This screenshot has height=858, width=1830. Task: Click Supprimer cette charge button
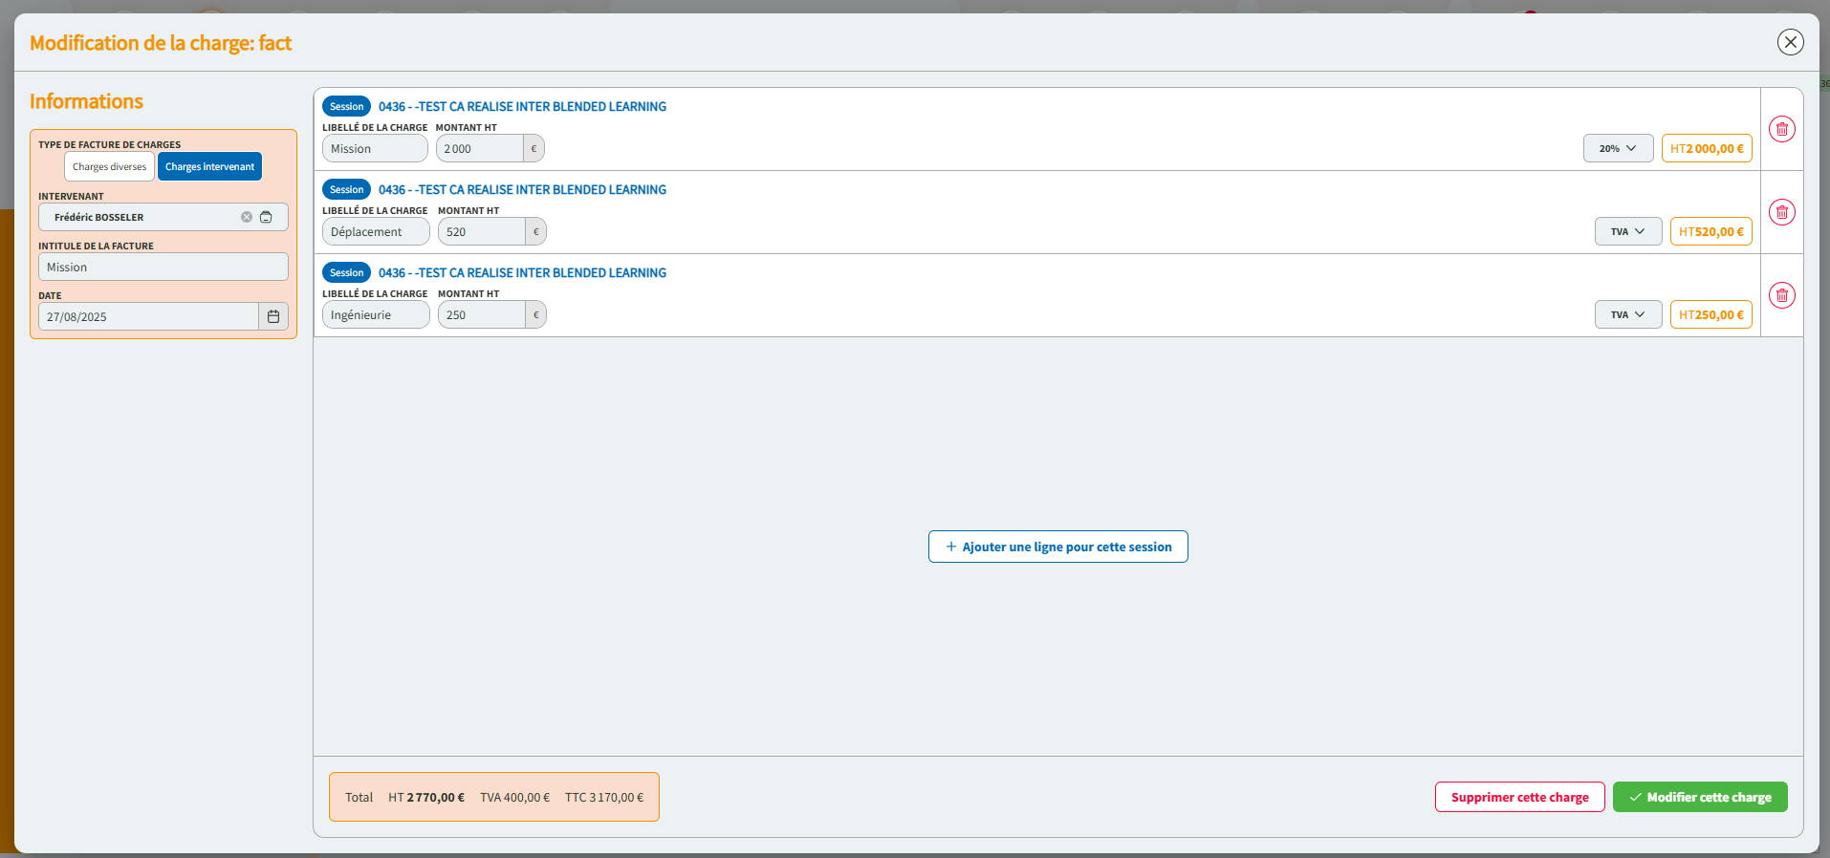(x=1519, y=797)
